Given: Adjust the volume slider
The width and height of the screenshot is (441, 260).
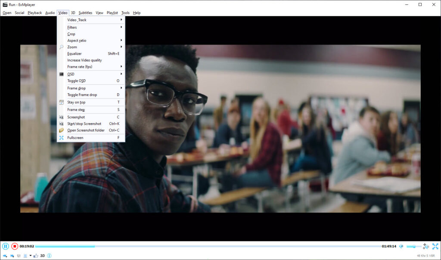Looking at the screenshot, I should 414,247.
